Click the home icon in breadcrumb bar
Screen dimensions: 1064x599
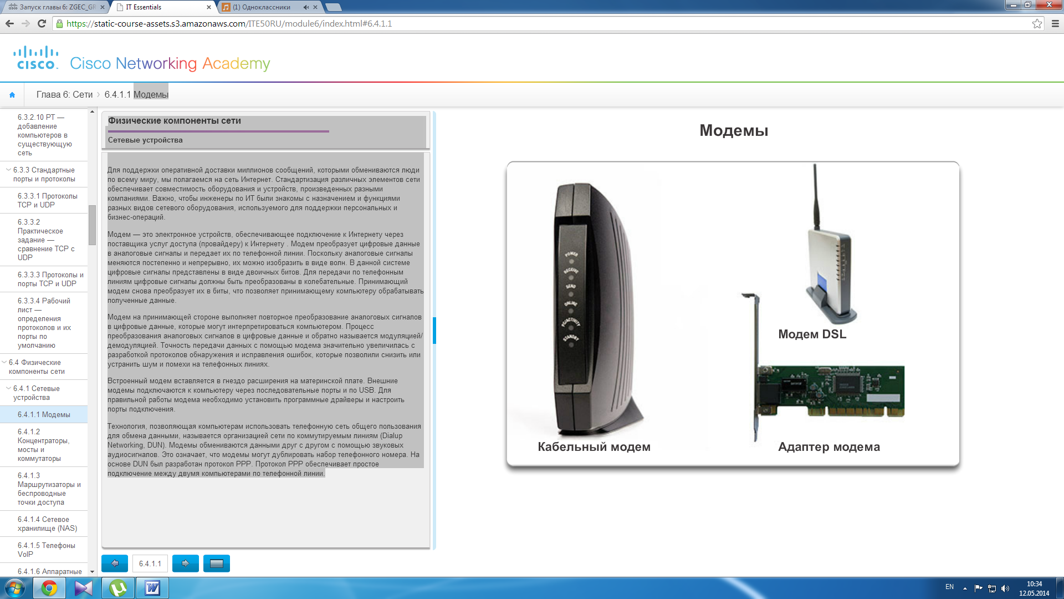12,95
